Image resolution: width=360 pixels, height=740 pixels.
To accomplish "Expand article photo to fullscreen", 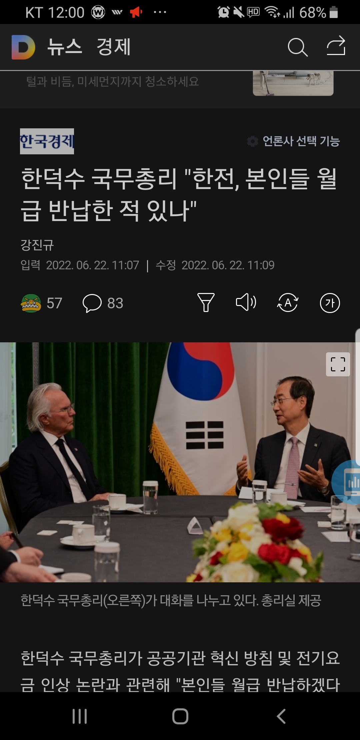I will point(338,364).
